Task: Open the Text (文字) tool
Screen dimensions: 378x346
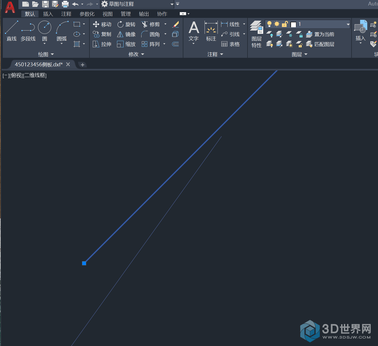Action: click(x=194, y=31)
